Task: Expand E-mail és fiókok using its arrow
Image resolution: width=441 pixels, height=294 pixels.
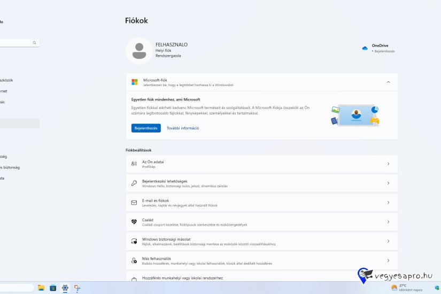Action: (x=388, y=203)
